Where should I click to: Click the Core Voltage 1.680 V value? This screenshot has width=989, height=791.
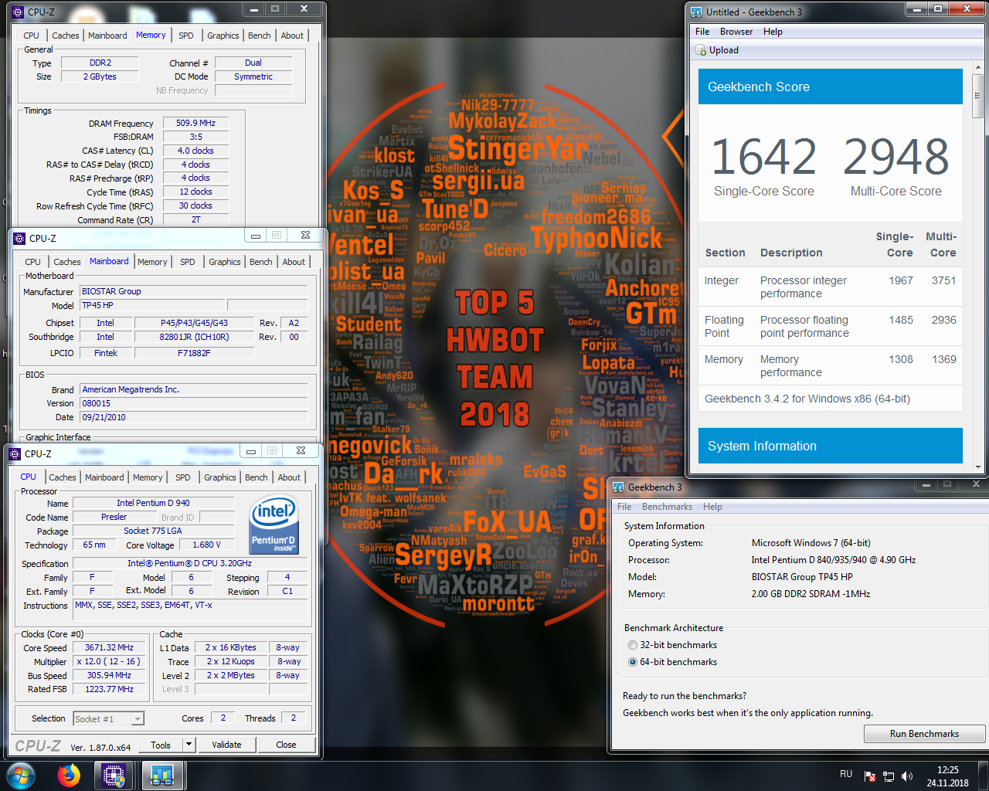(206, 545)
